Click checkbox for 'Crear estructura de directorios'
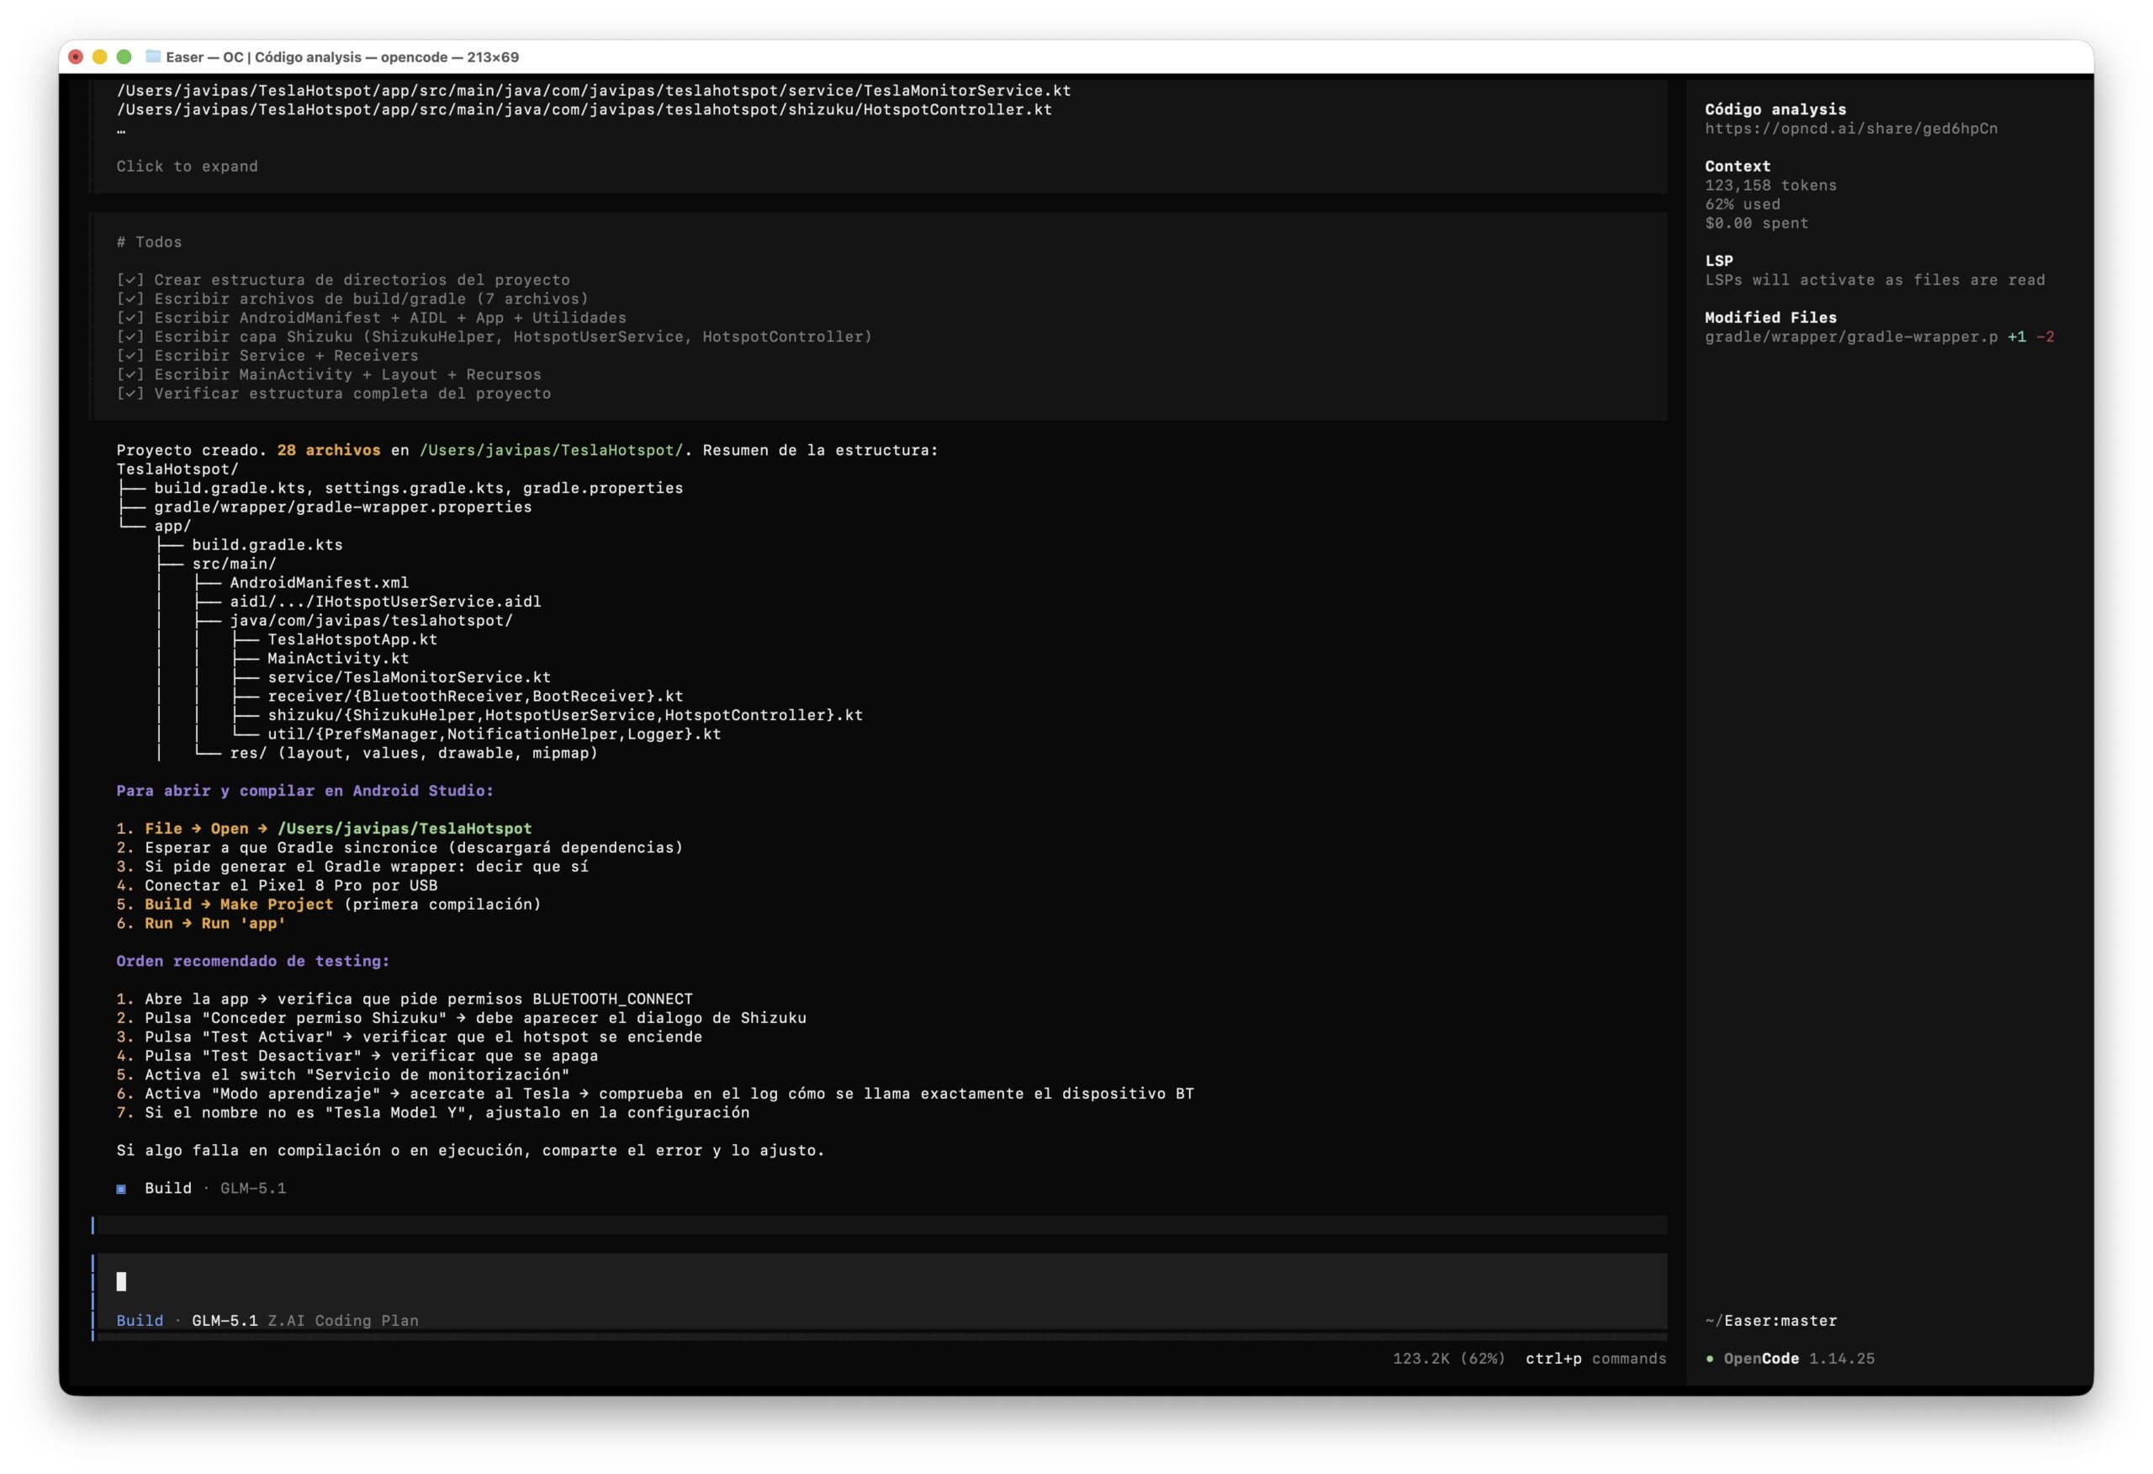Viewport: 2153px width, 1474px height. [x=130, y=280]
